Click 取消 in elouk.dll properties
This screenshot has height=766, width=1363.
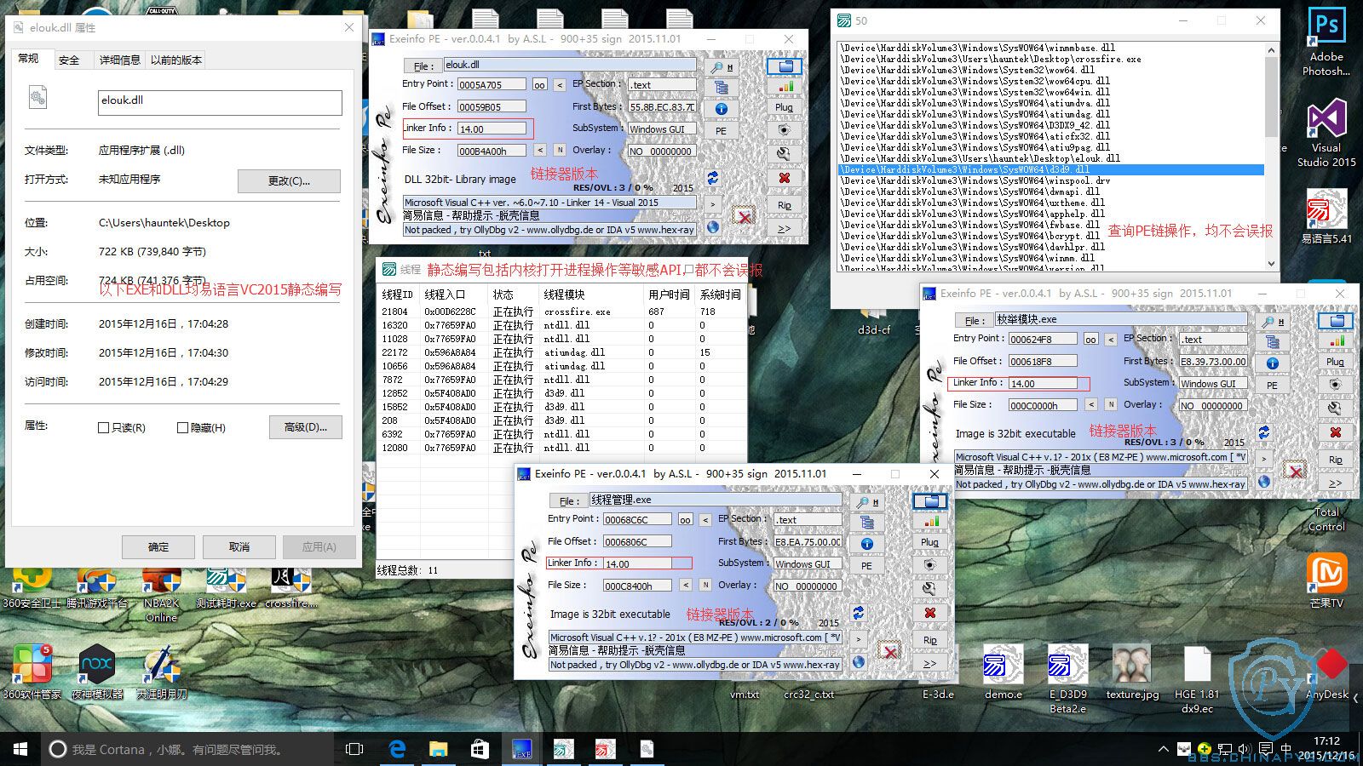pos(239,546)
